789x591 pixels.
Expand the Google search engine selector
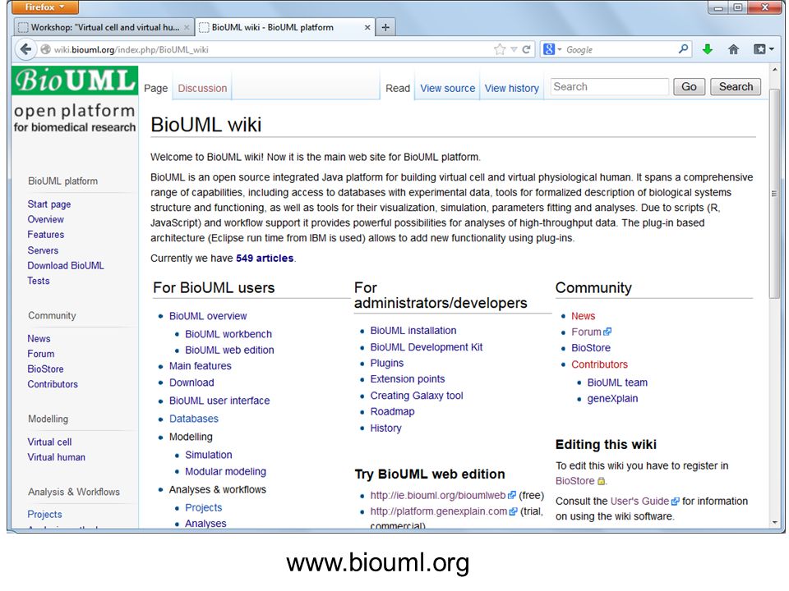click(x=552, y=49)
